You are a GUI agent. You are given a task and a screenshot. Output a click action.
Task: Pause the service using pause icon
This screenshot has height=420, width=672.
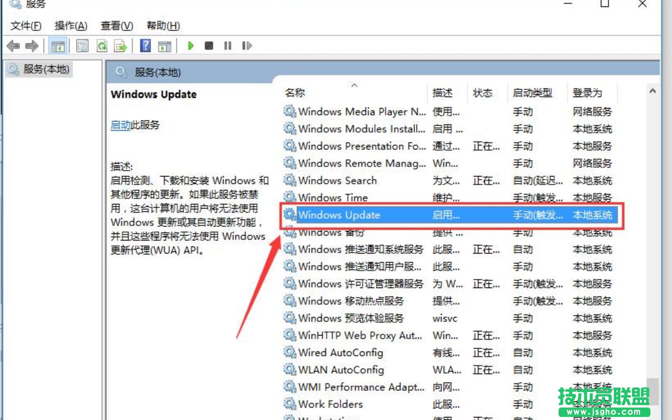tap(227, 46)
